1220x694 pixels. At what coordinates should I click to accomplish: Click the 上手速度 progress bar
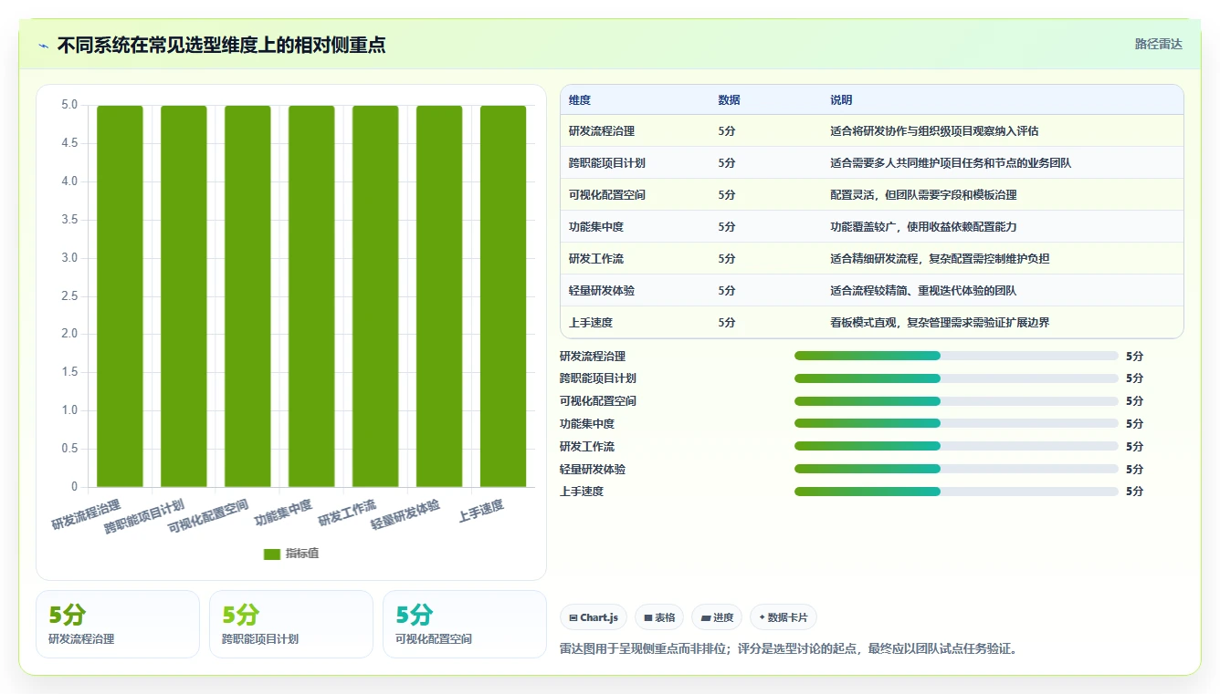point(956,492)
